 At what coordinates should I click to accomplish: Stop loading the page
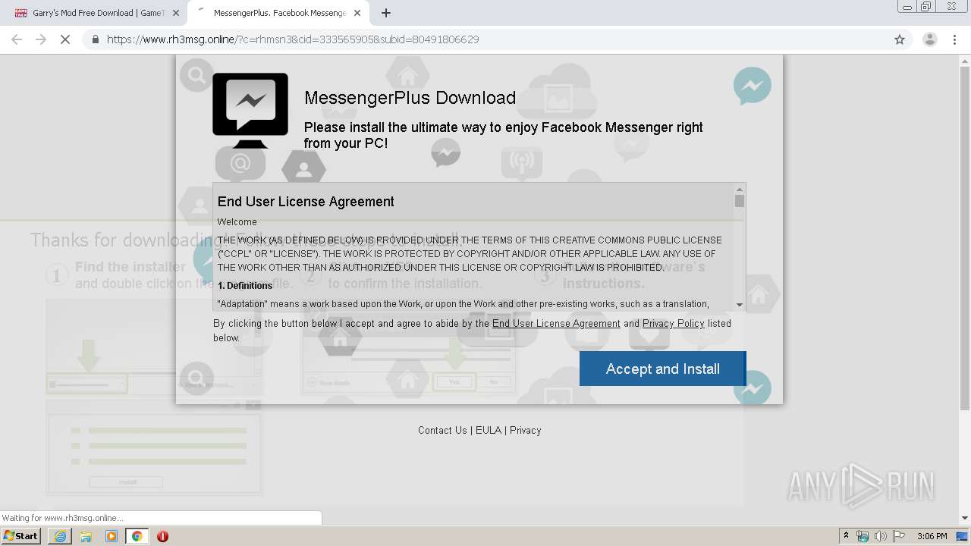[x=65, y=39]
